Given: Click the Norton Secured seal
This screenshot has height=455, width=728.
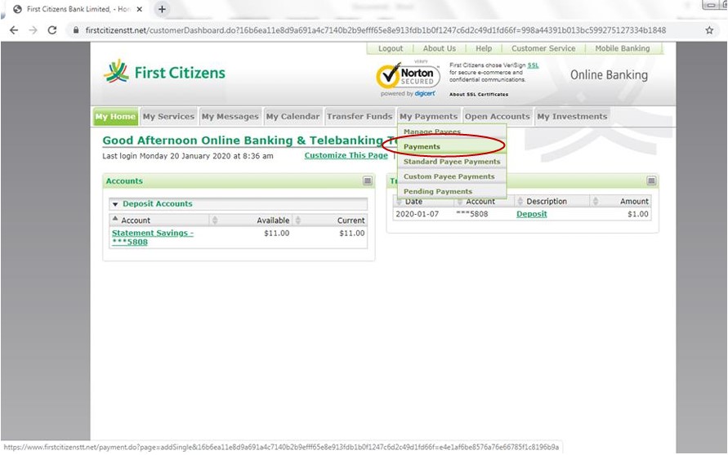Looking at the screenshot, I should (409, 78).
